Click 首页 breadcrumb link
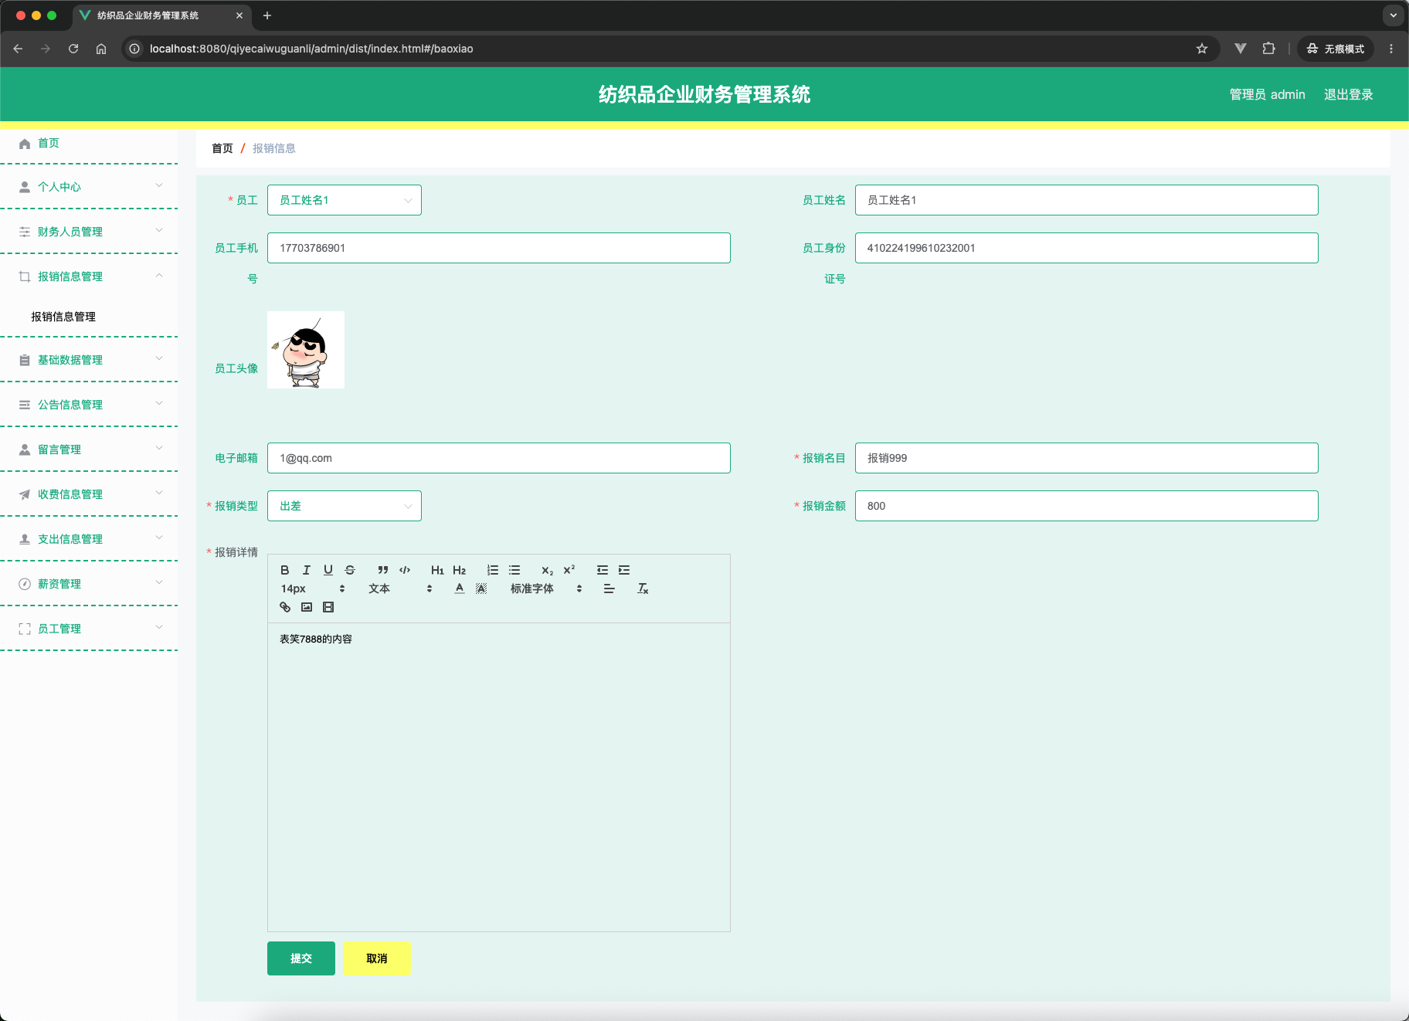Viewport: 1409px width, 1021px height. click(222, 148)
